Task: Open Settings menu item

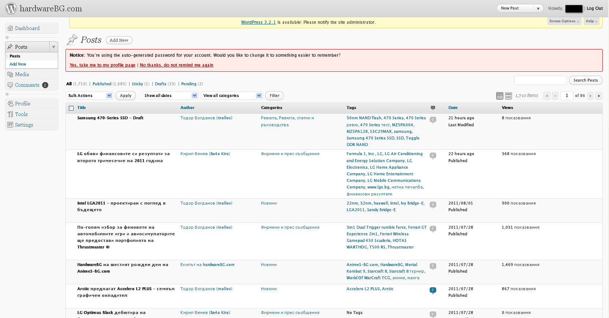Action: tap(24, 125)
